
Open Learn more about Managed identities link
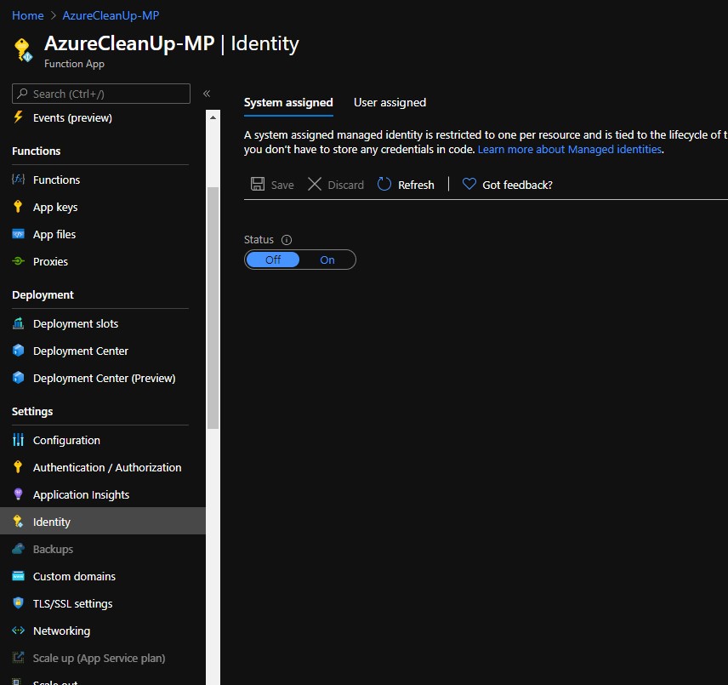pyautogui.click(x=569, y=149)
